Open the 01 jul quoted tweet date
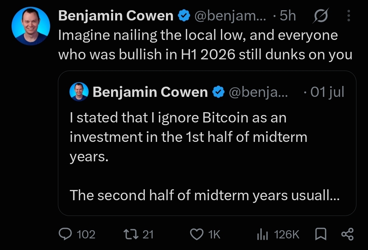The image size is (368, 250). 327,92
